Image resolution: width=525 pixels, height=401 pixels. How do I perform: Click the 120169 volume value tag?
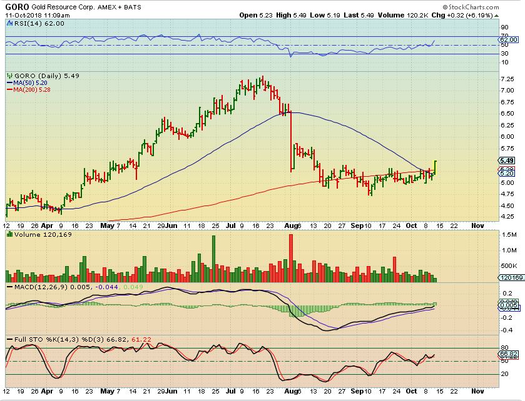point(512,277)
